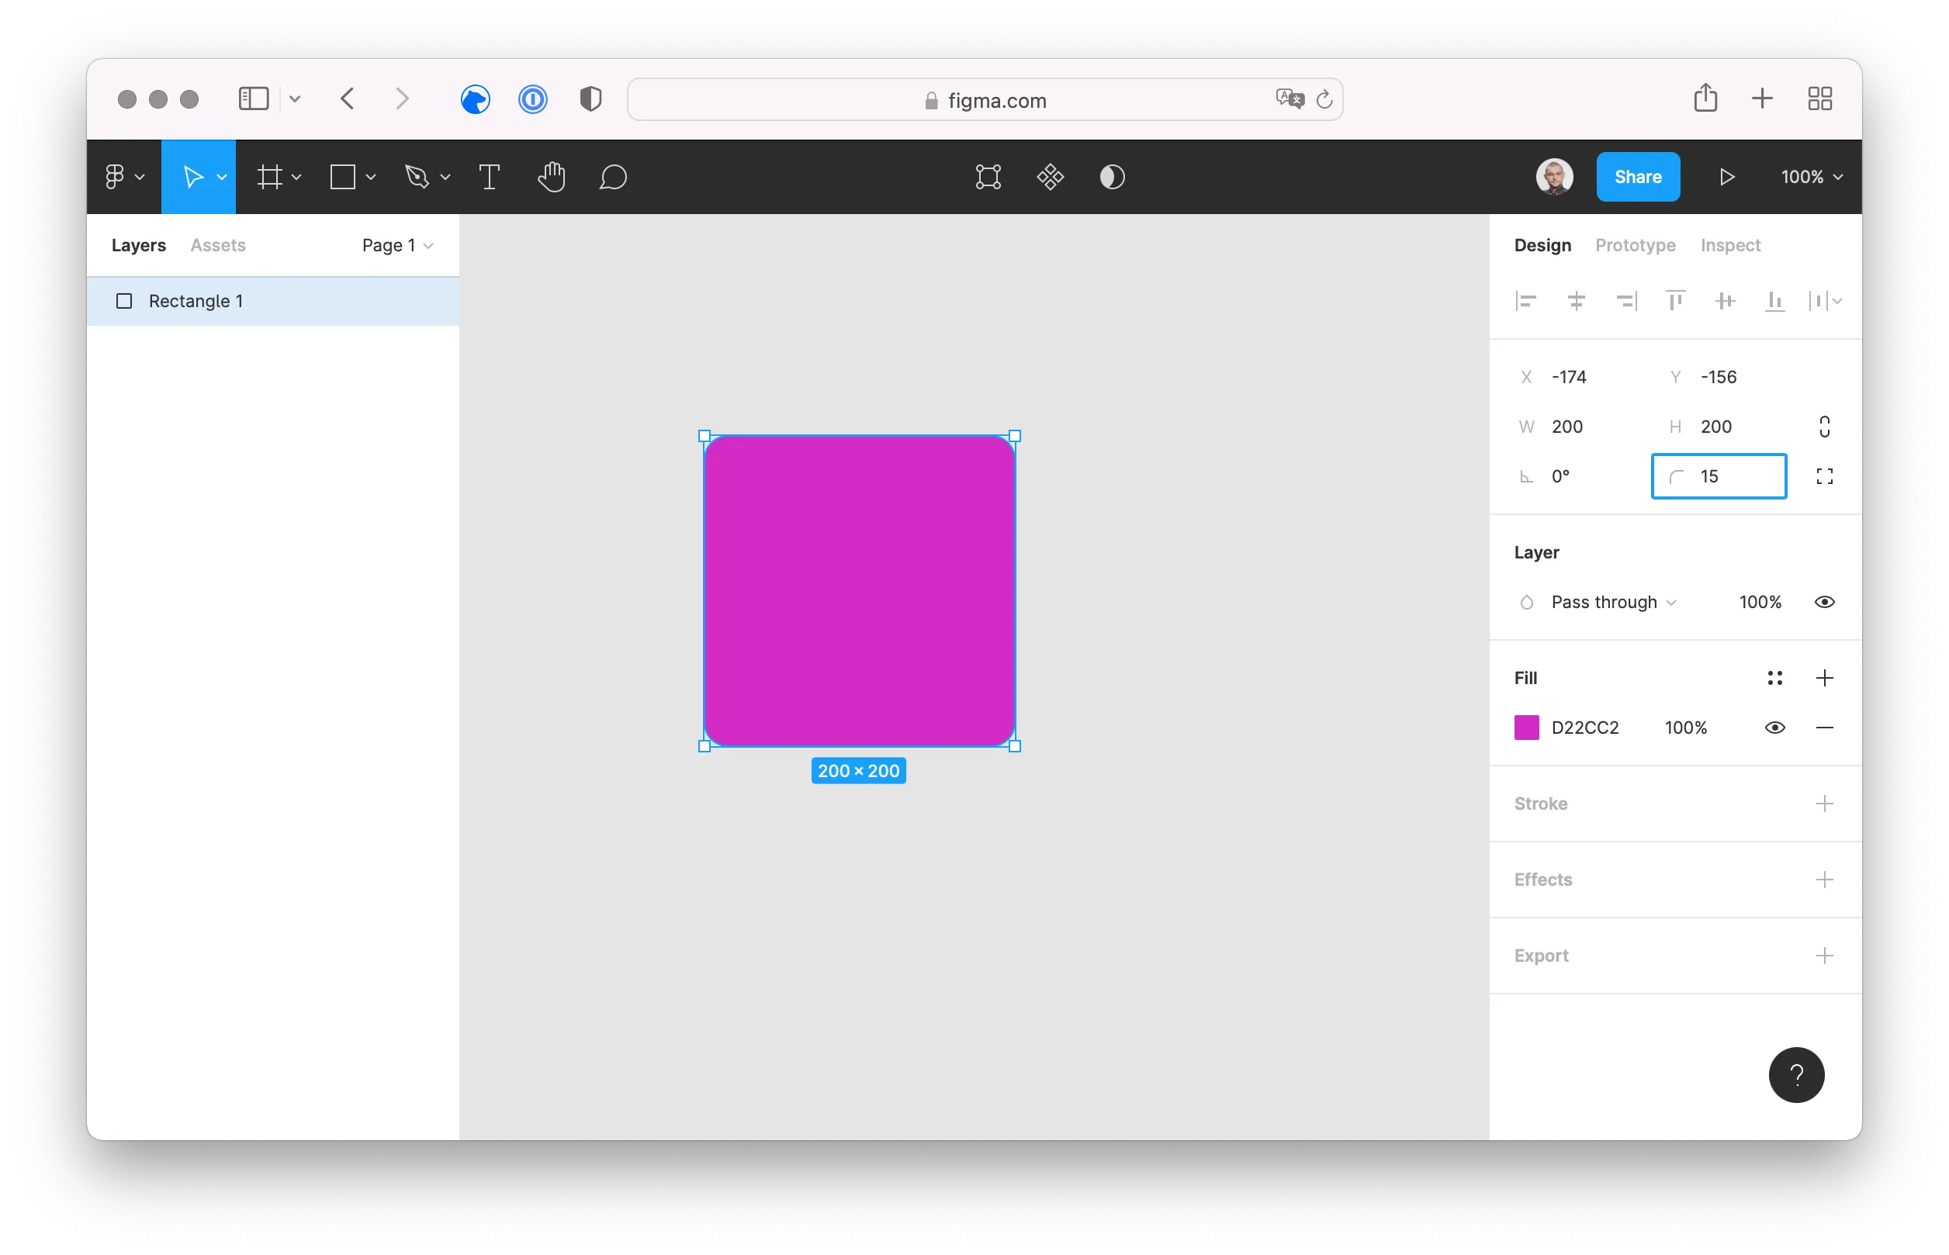Open the Comment tool
This screenshot has height=1255, width=1949.
[x=614, y=176]
